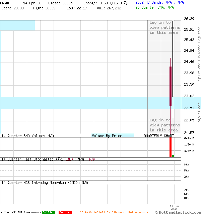Open the HotCandlestick.com link

(x=178, y=212)
